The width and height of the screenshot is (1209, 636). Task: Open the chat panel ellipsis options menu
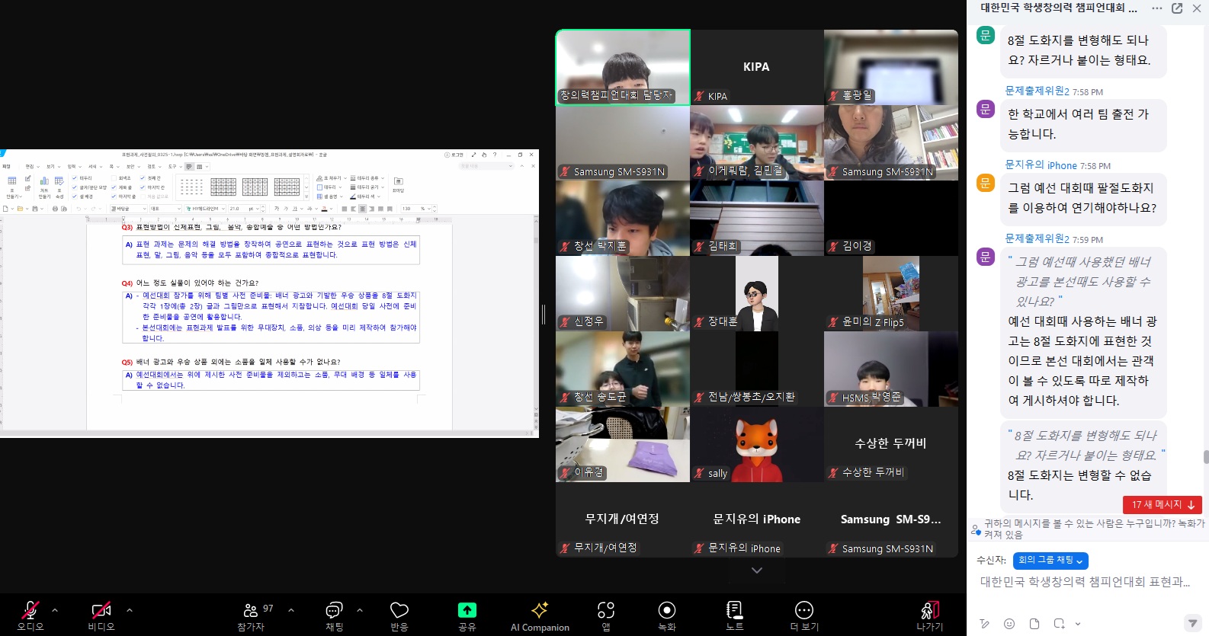point(1157,8)
